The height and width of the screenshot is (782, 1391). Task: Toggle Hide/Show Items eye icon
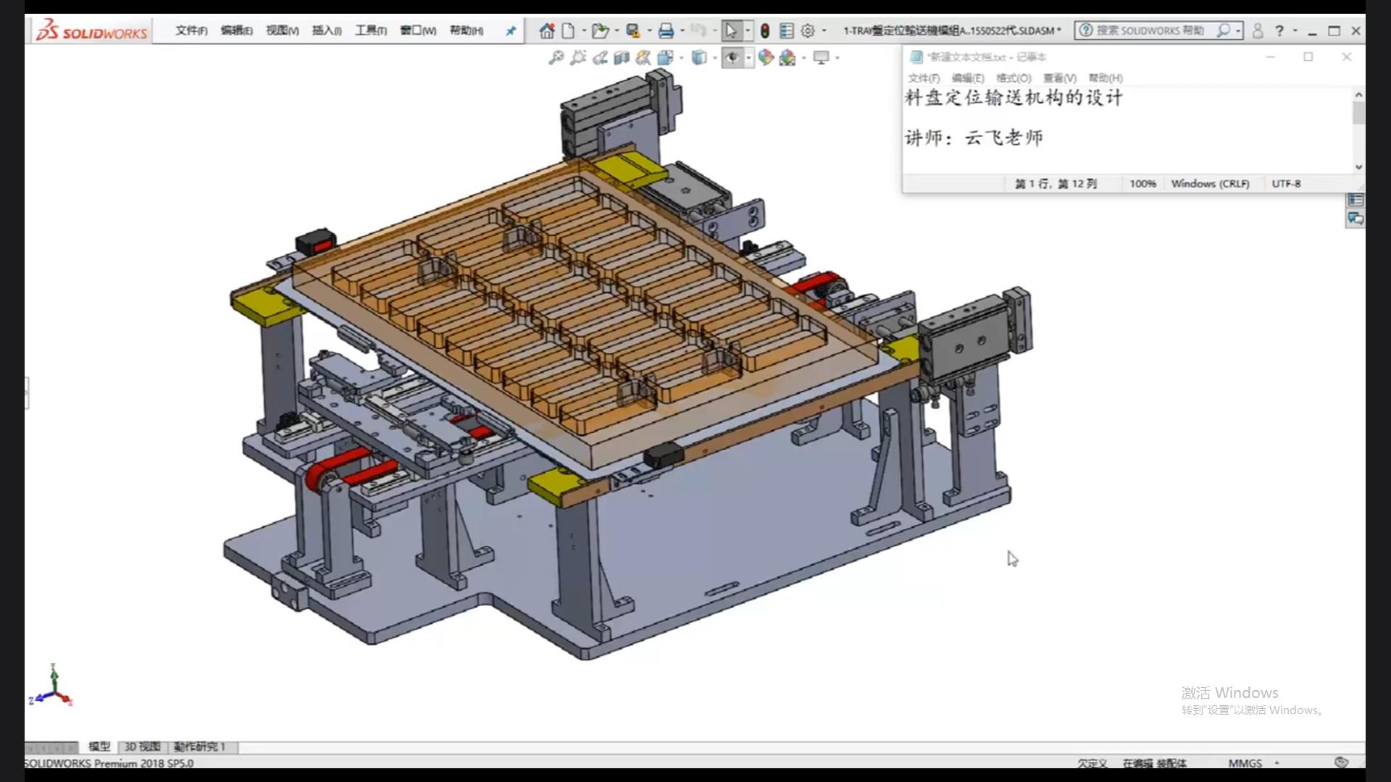(732, 57)
